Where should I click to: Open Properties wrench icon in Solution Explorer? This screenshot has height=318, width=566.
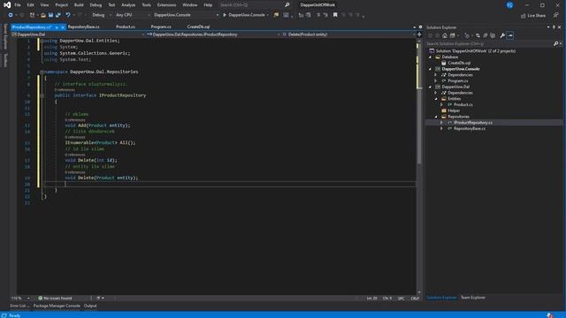[x=502, y=35]
